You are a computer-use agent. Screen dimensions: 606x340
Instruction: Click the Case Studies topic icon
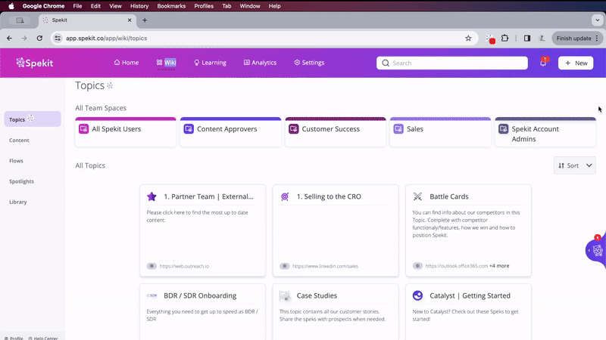[x=285, y=295]
